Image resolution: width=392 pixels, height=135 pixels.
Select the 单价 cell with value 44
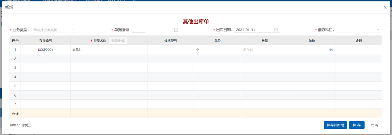[x=311, y=50]
